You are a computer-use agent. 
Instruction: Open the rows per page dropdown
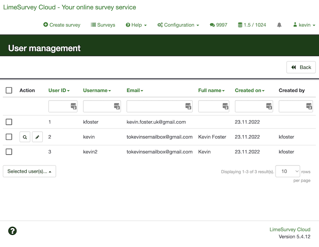(x=287, y=171)
